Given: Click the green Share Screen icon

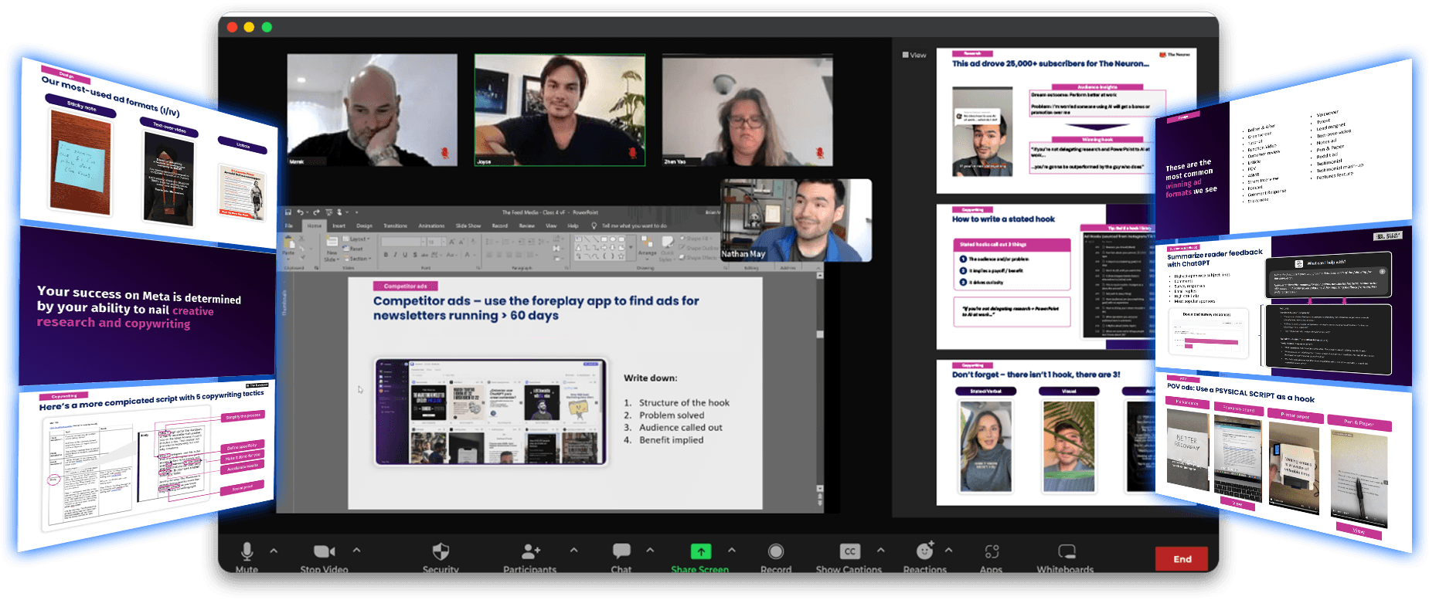Looking at the screenshot, I should point(701,551).
